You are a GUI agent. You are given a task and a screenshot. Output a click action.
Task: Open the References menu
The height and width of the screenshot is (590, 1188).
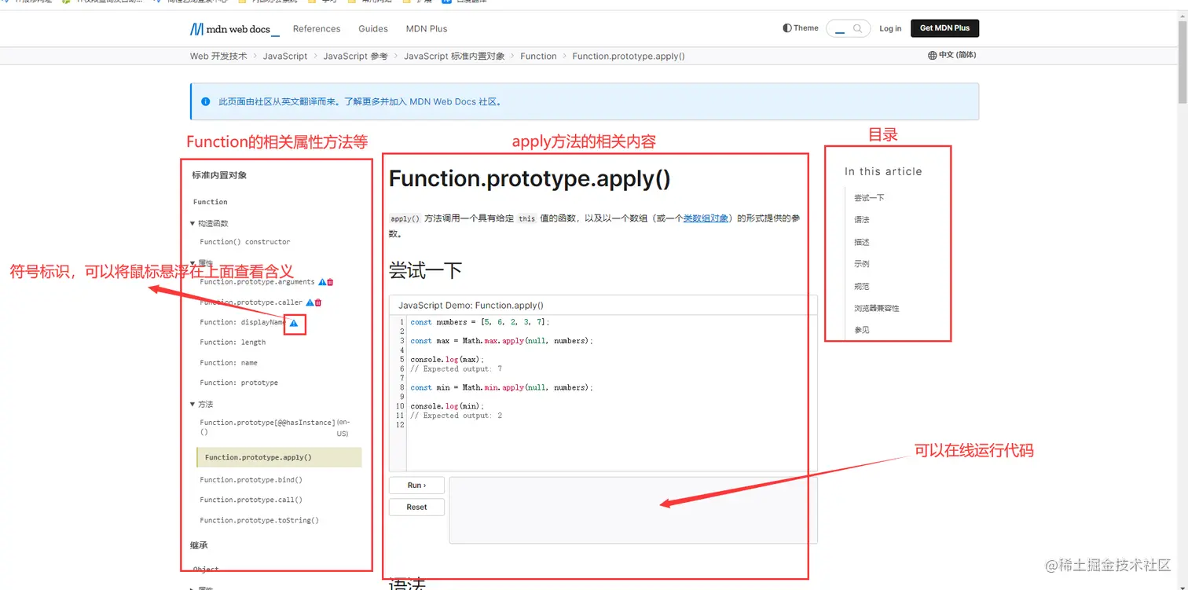[x=317, y=29]
